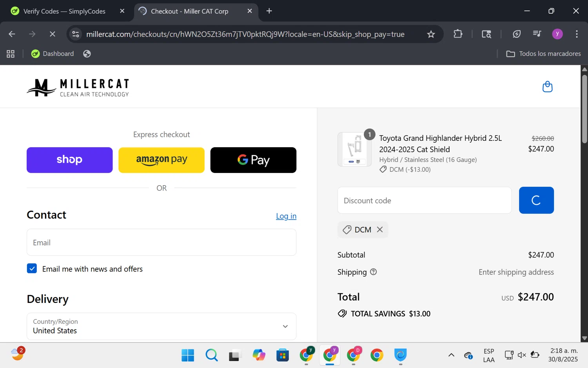This screenshot has width=588, height=368.
Task: Bookmark this page with the star icon
Action: [431, 34]
